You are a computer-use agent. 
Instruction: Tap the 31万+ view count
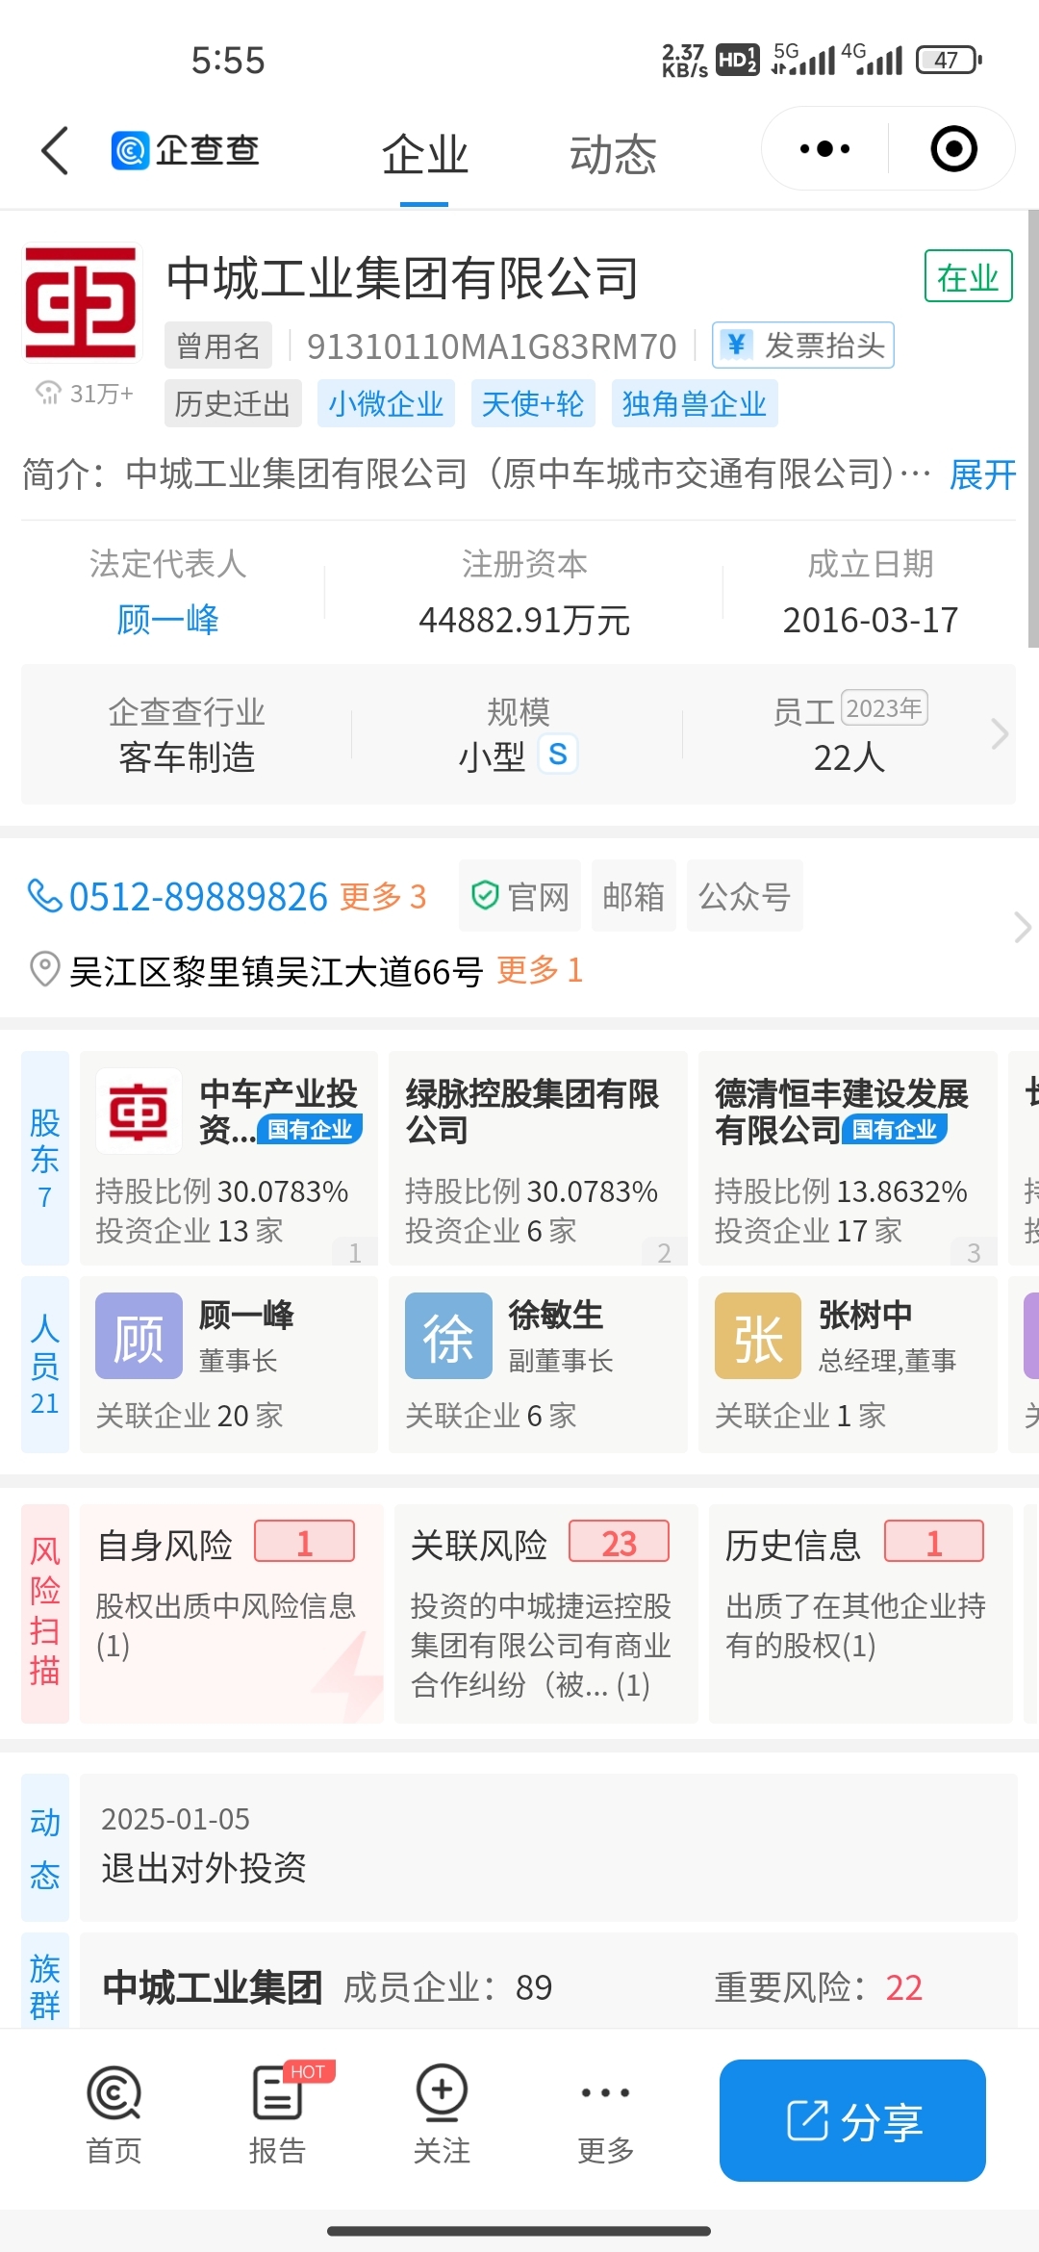pos(85,393)
